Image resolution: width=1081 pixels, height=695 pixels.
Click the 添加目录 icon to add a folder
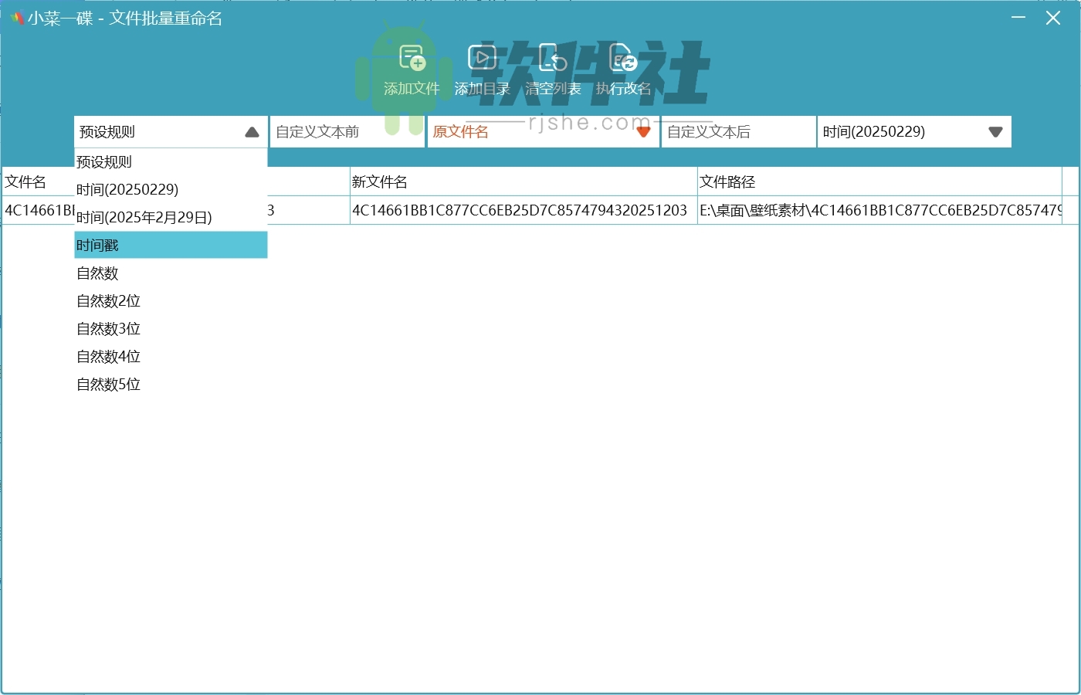[x=483, y=66]
